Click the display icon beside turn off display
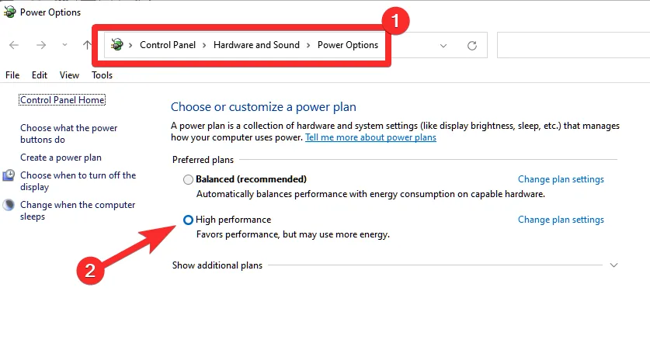Viewport: 650px width, 343px height. click(9, 176)
